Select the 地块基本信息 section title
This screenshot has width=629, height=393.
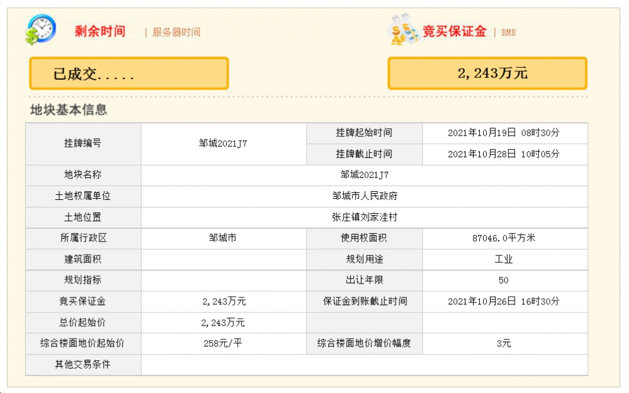(69, 109)
